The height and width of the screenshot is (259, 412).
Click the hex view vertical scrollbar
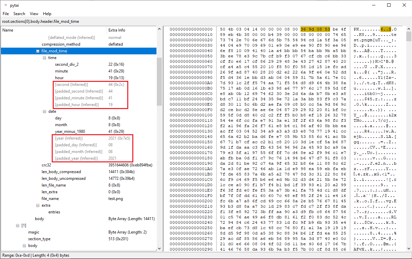pos(409,36)
